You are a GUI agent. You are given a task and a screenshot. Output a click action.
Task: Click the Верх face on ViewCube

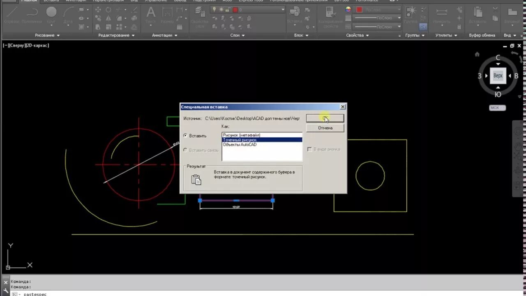[498, 76]
